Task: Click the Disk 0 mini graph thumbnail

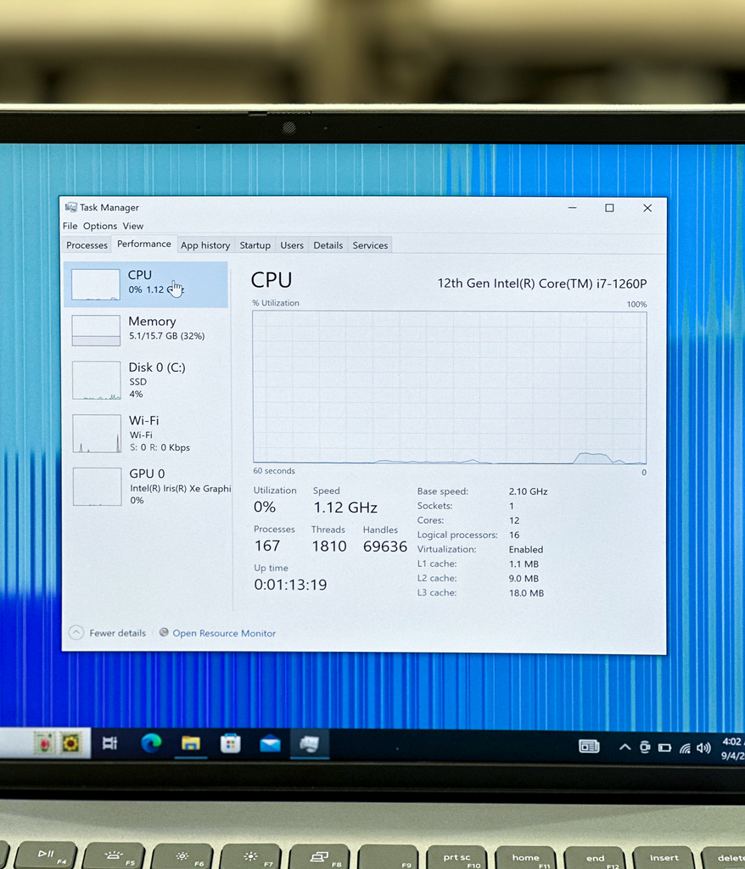Action: coord(97,380)
